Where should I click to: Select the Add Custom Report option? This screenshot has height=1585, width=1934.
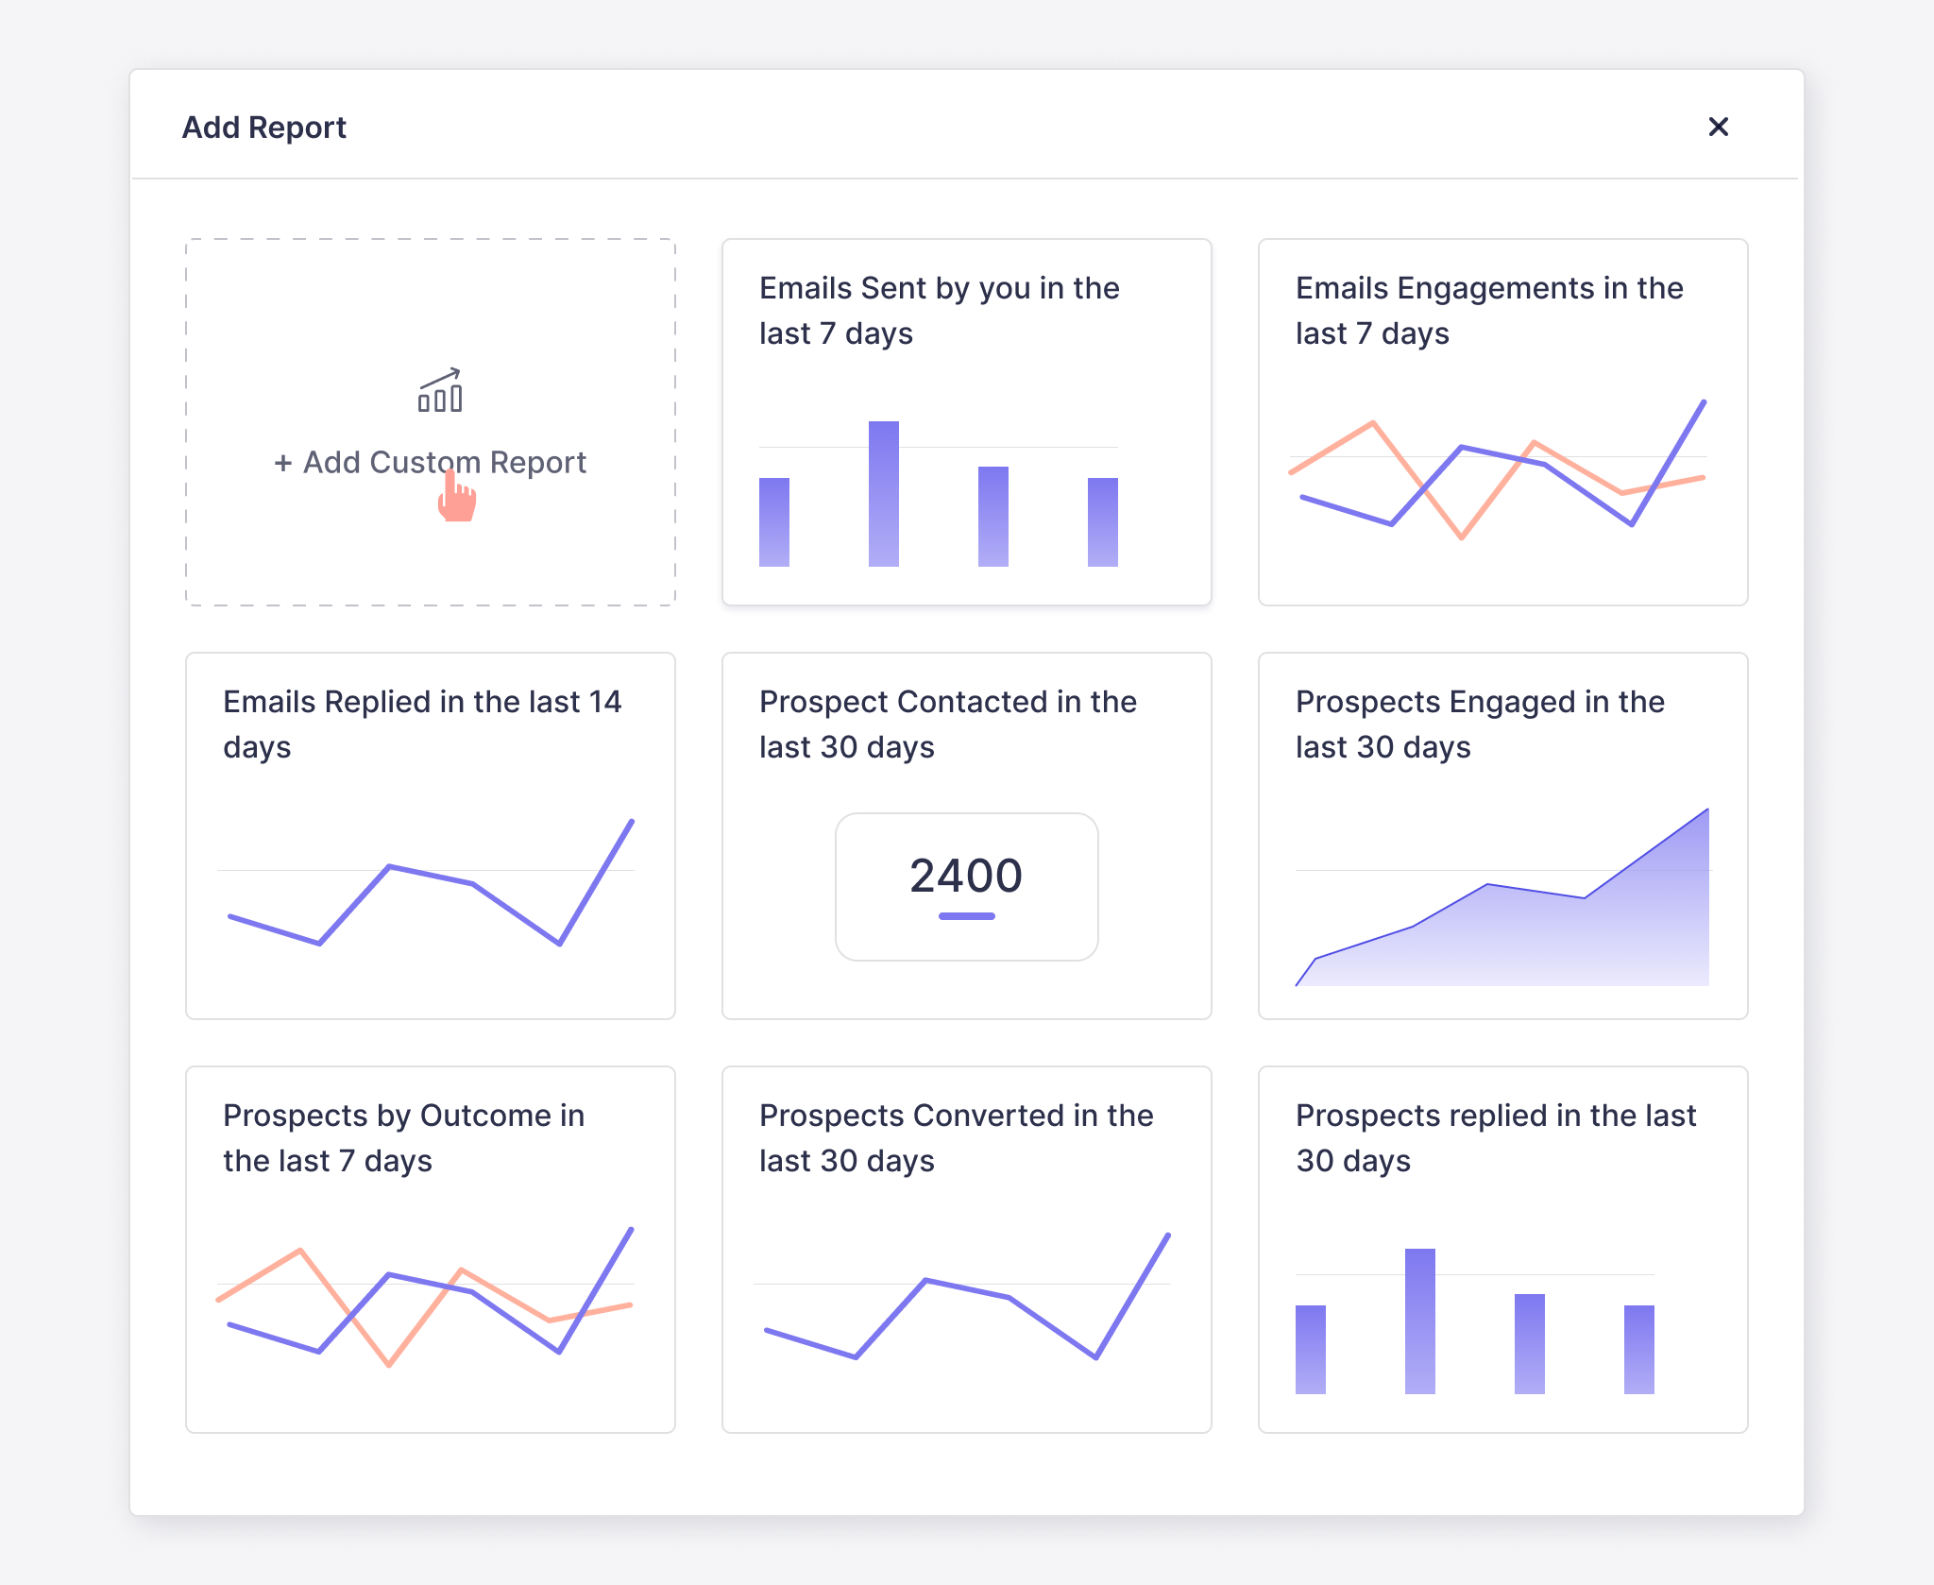[x=432, y=462]
